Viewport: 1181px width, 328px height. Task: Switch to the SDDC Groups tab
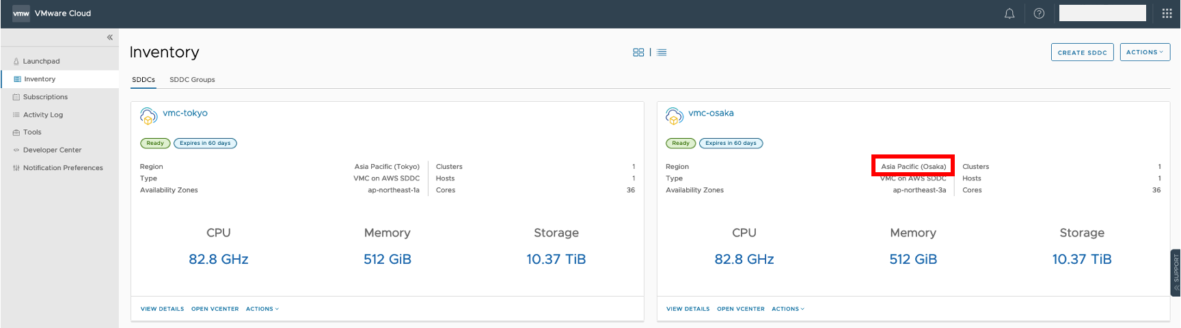pyautogui.click(x=192, y=80)
